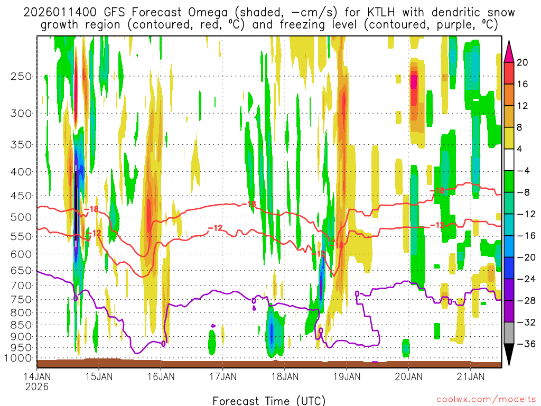The height and width of the screenshot is (406, 541).
Task: Click the 750 pressure level label
Action: click(21, 300)
